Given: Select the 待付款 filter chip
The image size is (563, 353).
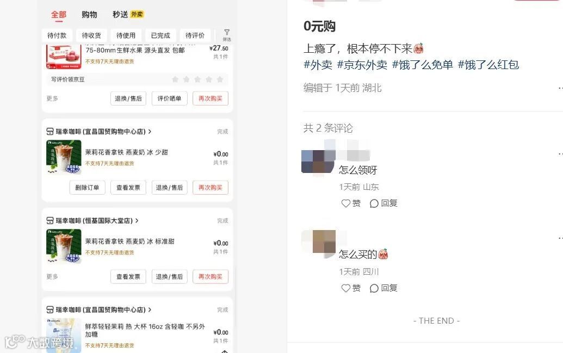Looking at the screenshot, I should tap(57, 35).
